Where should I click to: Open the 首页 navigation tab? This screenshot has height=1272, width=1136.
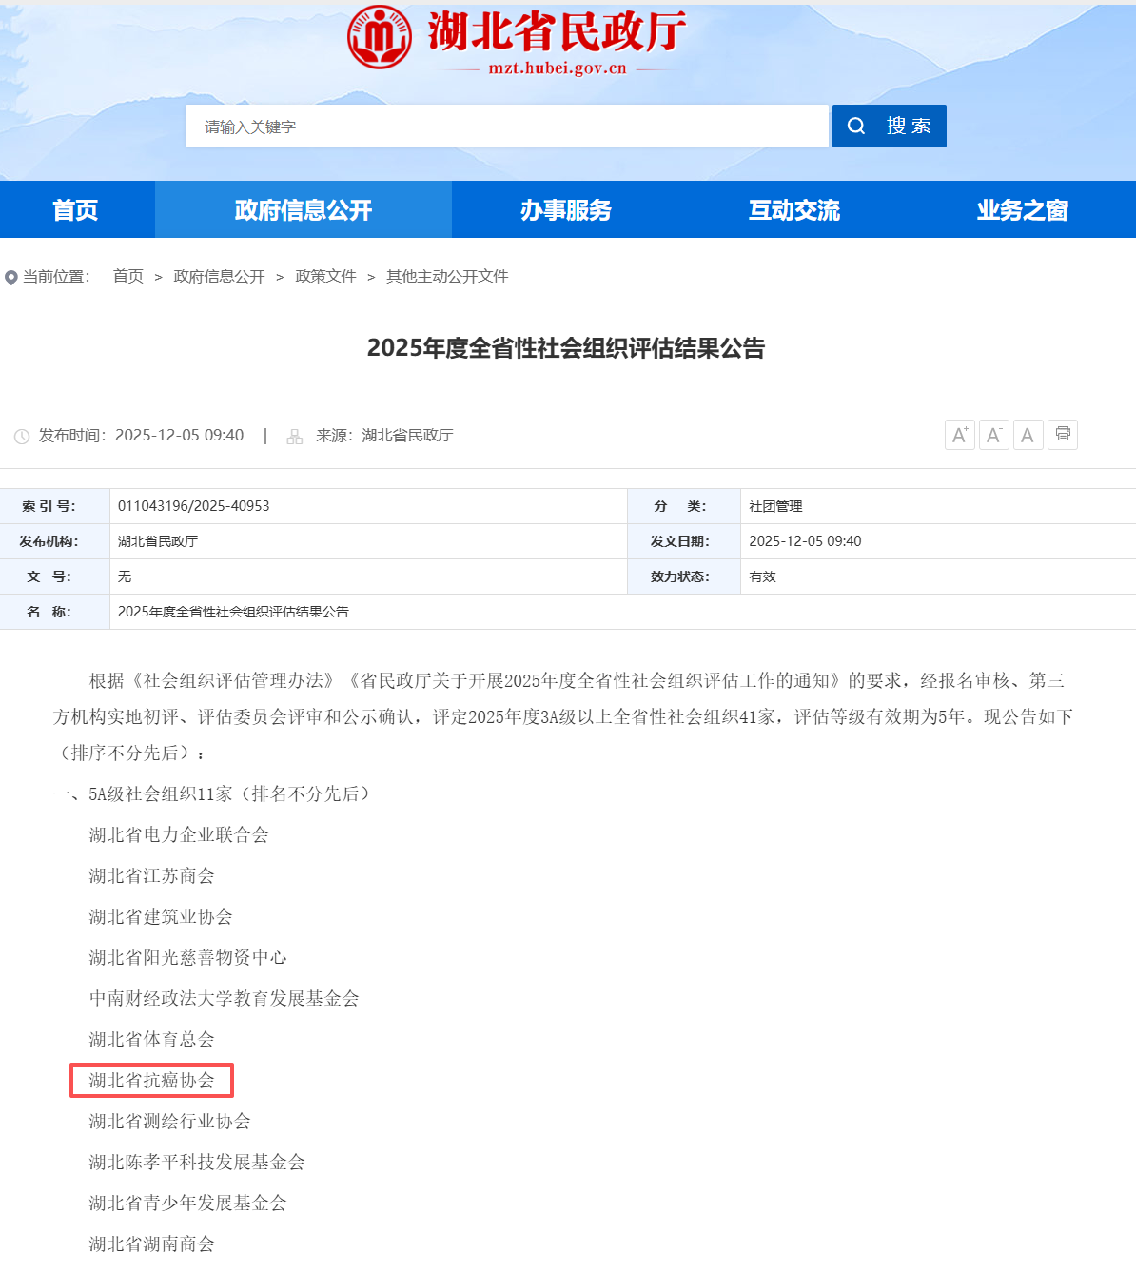tap(76, 209)
